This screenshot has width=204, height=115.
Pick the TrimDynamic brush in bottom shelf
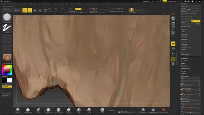pos(48,110)
